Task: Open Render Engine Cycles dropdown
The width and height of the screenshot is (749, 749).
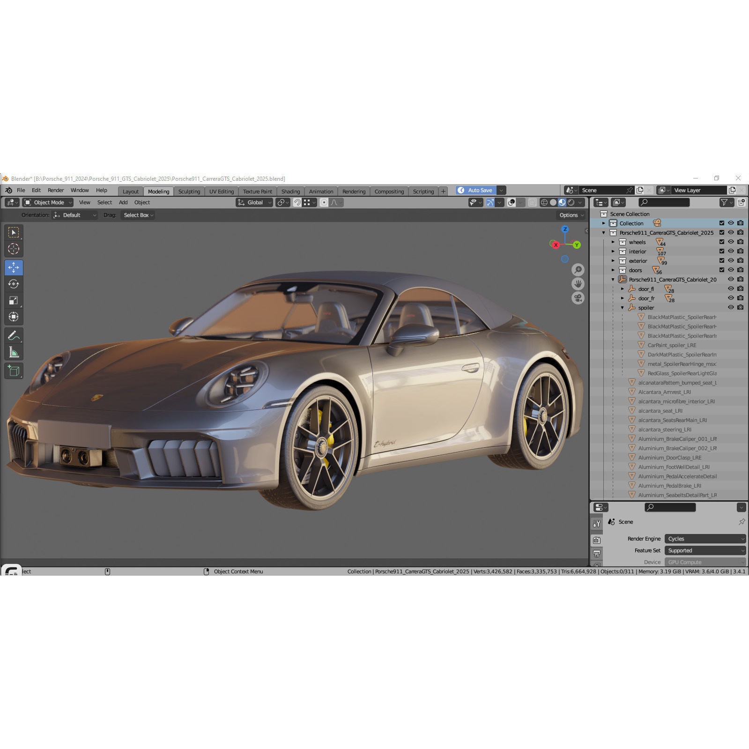Action: tap(705, 539)
